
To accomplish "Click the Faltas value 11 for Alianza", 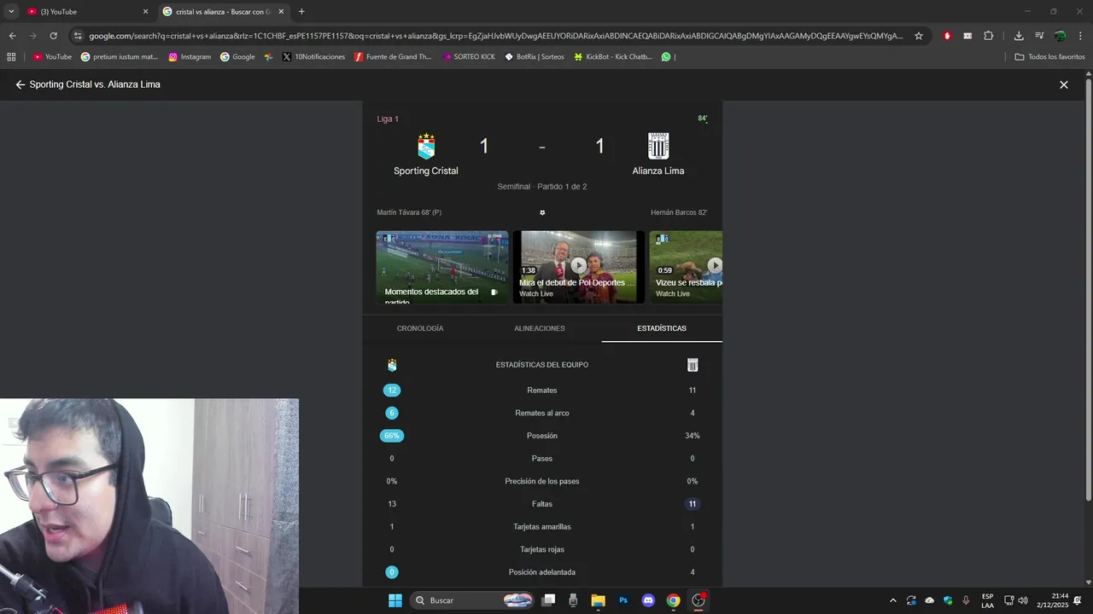I will point(693,504).
